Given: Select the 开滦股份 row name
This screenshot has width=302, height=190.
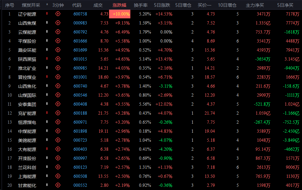Looking at the screenshot, I should (x=27, y=158).
